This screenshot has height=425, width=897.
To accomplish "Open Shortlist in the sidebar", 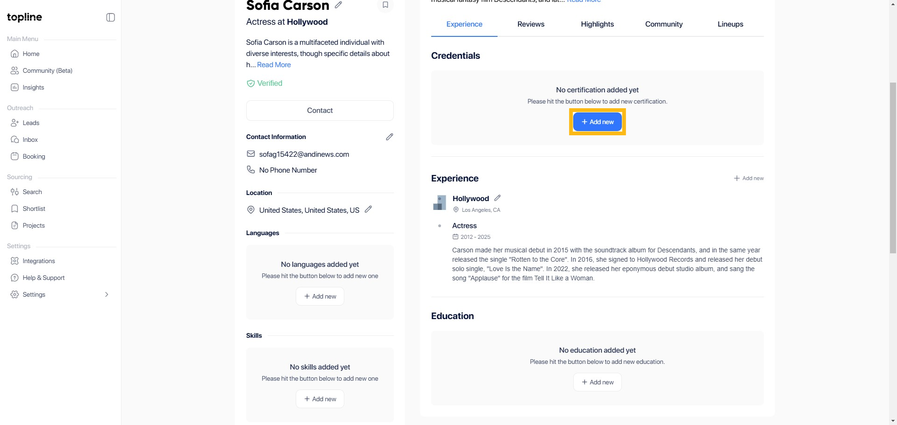I will [x=34, y=209].
